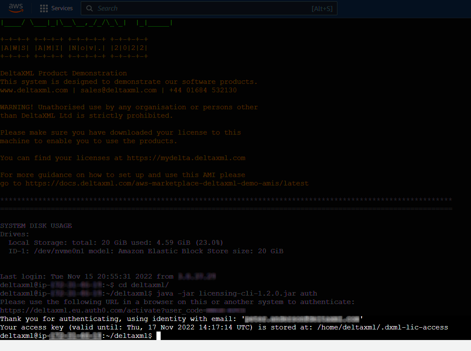
Task: Open the docs.deltaxml.com guidance URL
Action: (167, 184)
